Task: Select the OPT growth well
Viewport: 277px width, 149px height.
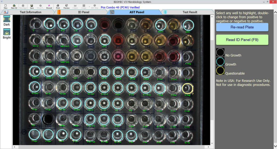Action: tap(105, 40)
